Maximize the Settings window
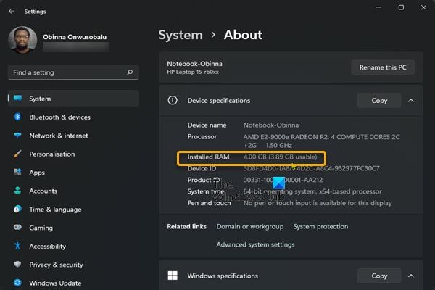The height and width of the screenshot is (290, 435). tap(401, 7)
